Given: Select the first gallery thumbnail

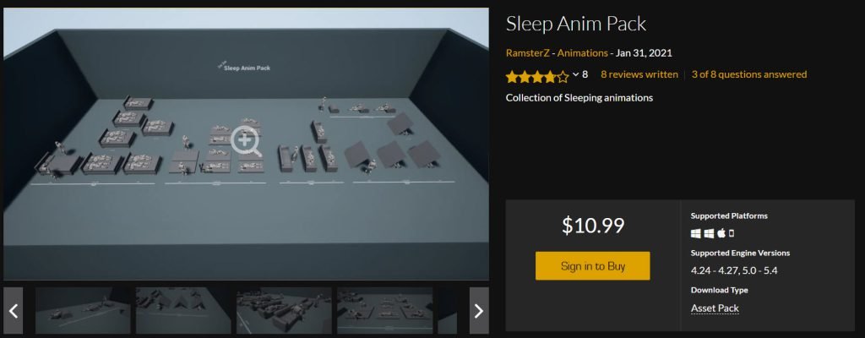Looking at the screenshot, I should pos(83,310).
